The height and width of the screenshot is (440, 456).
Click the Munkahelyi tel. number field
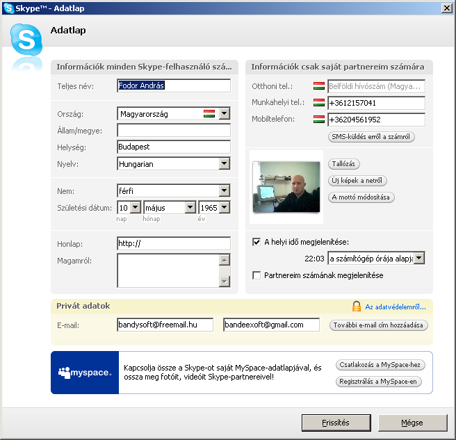click(376, 103)
